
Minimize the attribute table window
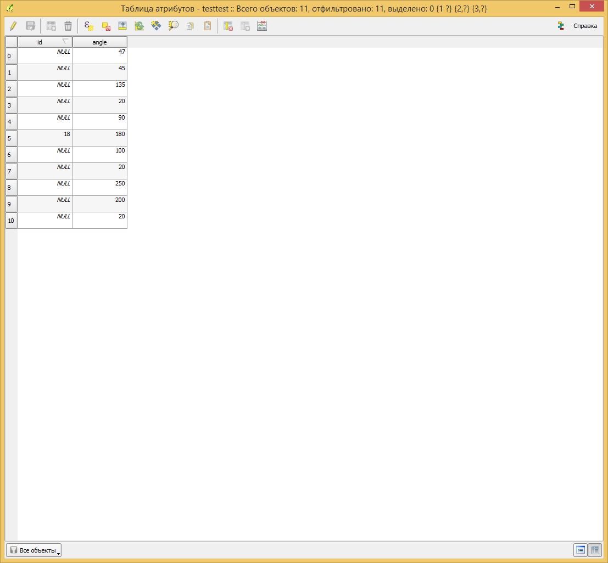557,7
